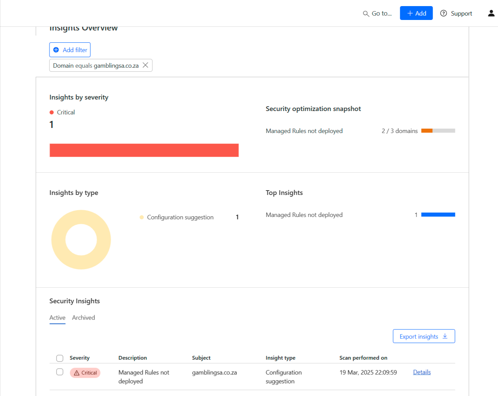The width and height of the screenshot is (498, 396).
Task: Click the Configuration suggestion legend dot
Action: [142, 217]
